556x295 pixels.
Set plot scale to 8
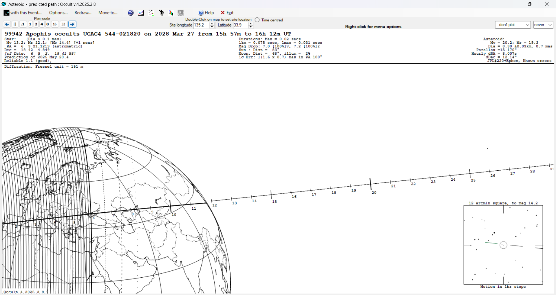pyautogui.click(x=47, y=24)
